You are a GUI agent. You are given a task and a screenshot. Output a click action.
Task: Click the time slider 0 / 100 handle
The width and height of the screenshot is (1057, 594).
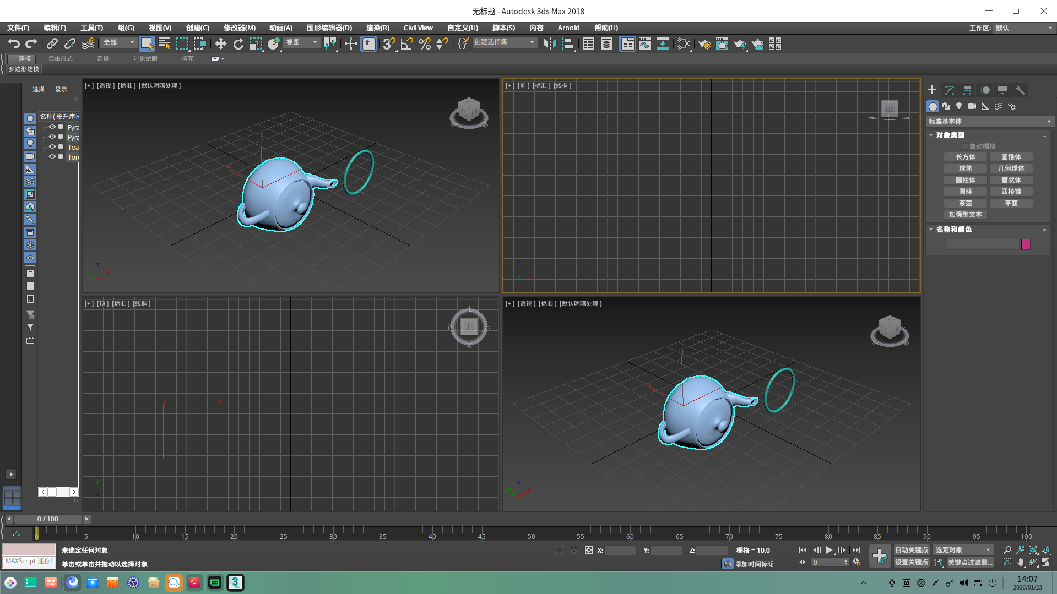48,519
